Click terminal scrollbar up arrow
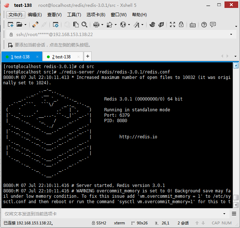240x228 pixels. click(236, 66)
